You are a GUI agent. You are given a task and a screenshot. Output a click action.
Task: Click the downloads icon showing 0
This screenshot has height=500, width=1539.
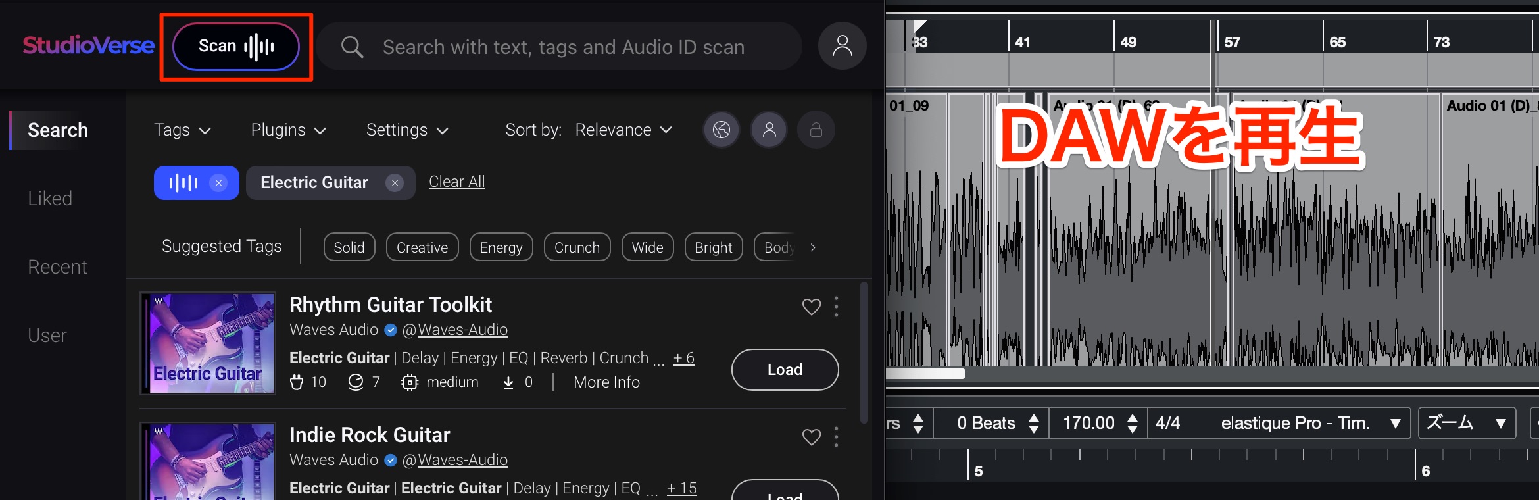(508, 382)
